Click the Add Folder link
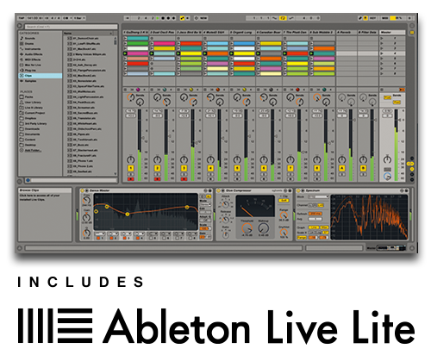 tap(33, 151)
